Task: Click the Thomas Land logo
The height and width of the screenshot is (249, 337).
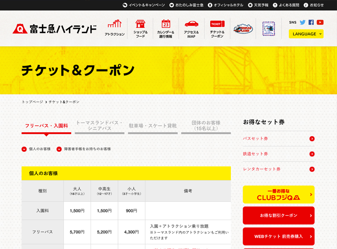Action: coord(243,29)
